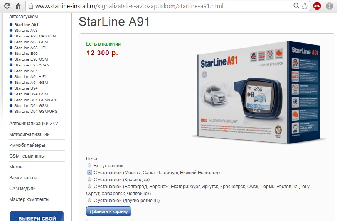This screenshot has height=221, width=337.
Task: Select 'С установкой (Краснодар)' radio option
Action: pos(89,179)
